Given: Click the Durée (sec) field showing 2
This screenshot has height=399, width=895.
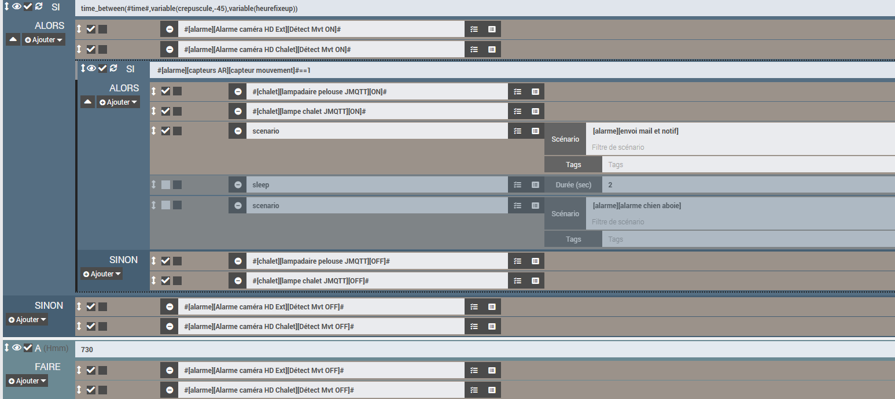Looking at the screenshot, I should click(x=749, y=184).
